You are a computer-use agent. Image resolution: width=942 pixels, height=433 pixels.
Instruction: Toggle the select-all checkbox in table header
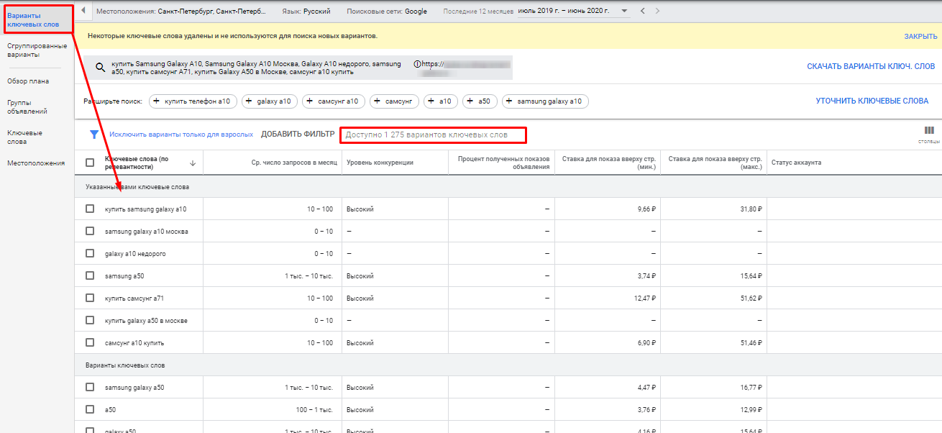point(90,163)
